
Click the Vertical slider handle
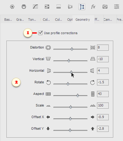coord(69,60)
